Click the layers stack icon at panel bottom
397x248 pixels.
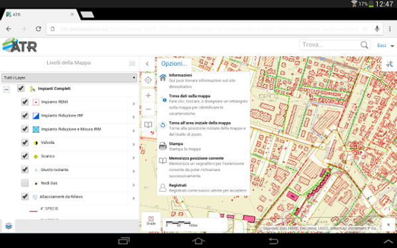click(x=9, y=225)
